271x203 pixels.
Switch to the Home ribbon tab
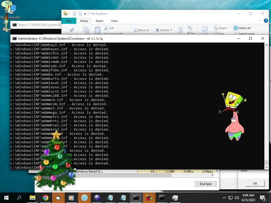click(x=84, y=21)
